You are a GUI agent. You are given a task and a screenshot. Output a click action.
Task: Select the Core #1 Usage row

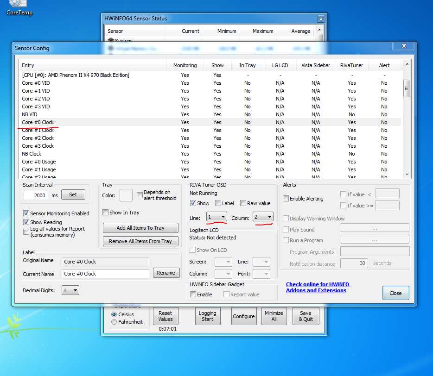click(211, 169)
